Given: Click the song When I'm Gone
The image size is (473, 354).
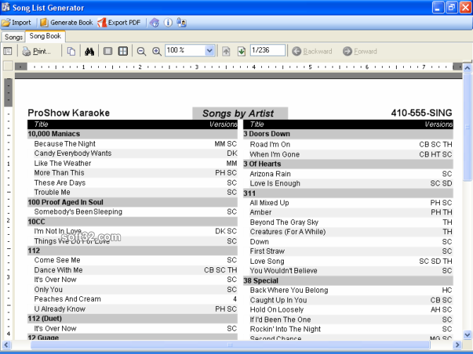Looking at the screenshot, I should (x=275, y=154).
